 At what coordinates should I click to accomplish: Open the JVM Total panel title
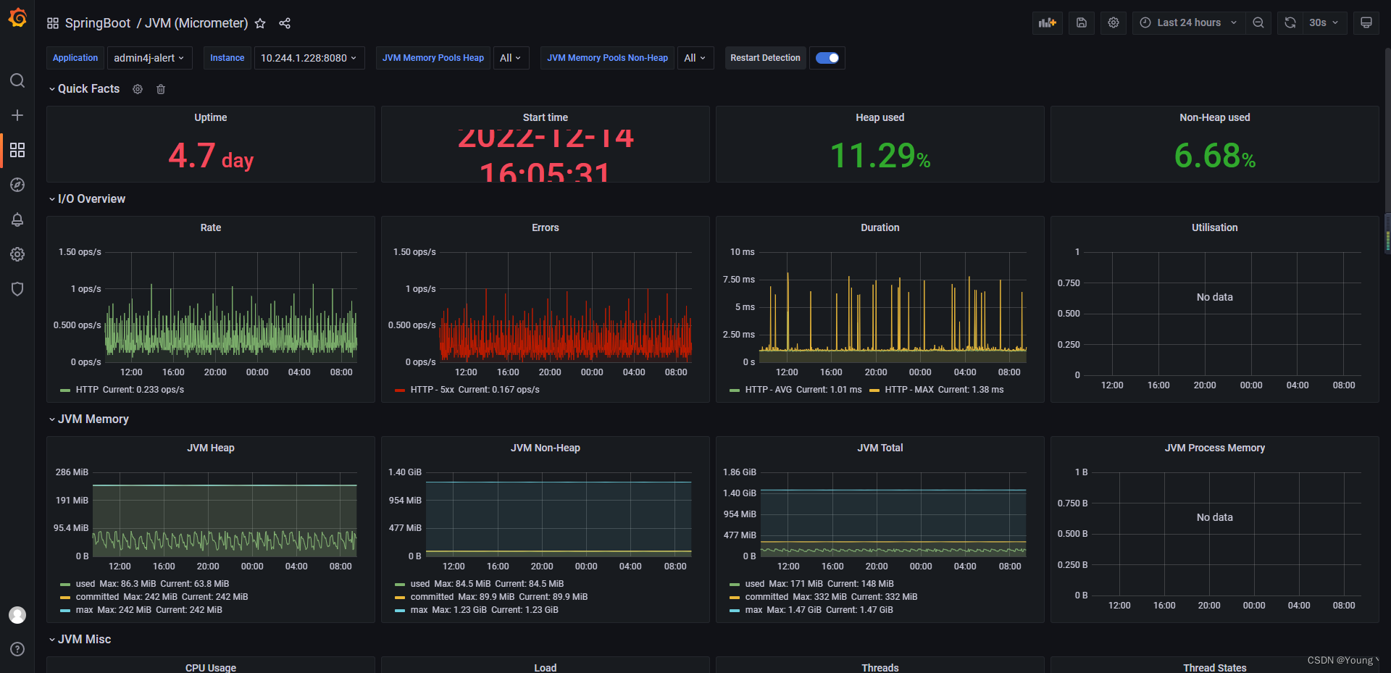point(880,448)
